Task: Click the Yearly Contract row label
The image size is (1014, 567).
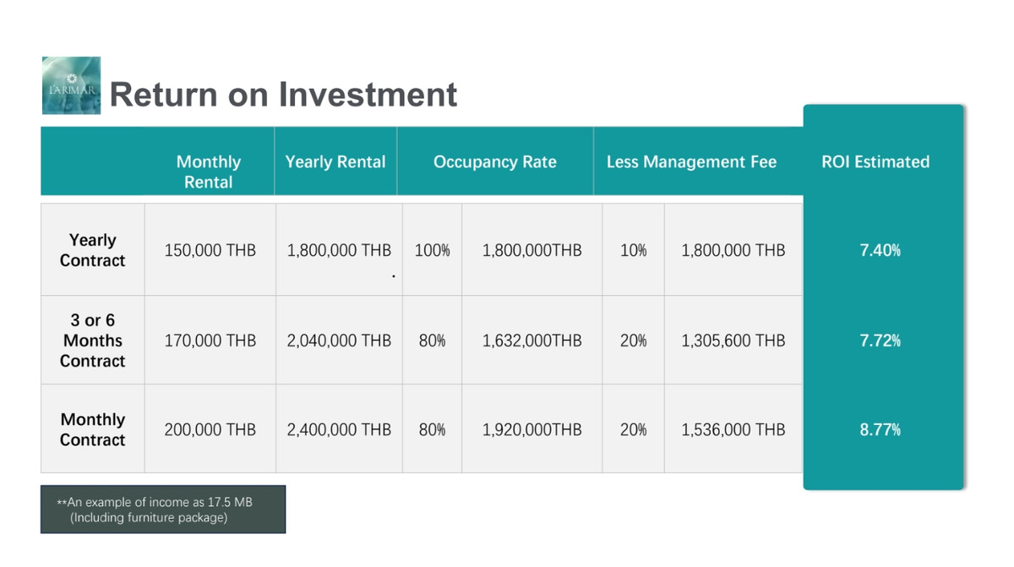Action: point(92,250)
